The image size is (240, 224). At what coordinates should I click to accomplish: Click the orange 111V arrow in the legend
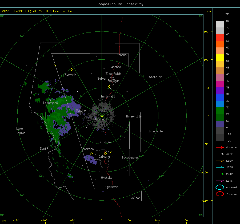click(220, 161)
